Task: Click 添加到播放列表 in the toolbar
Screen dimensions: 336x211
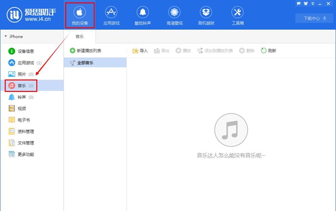Action: pyautogui.click(x=215, y=51)
